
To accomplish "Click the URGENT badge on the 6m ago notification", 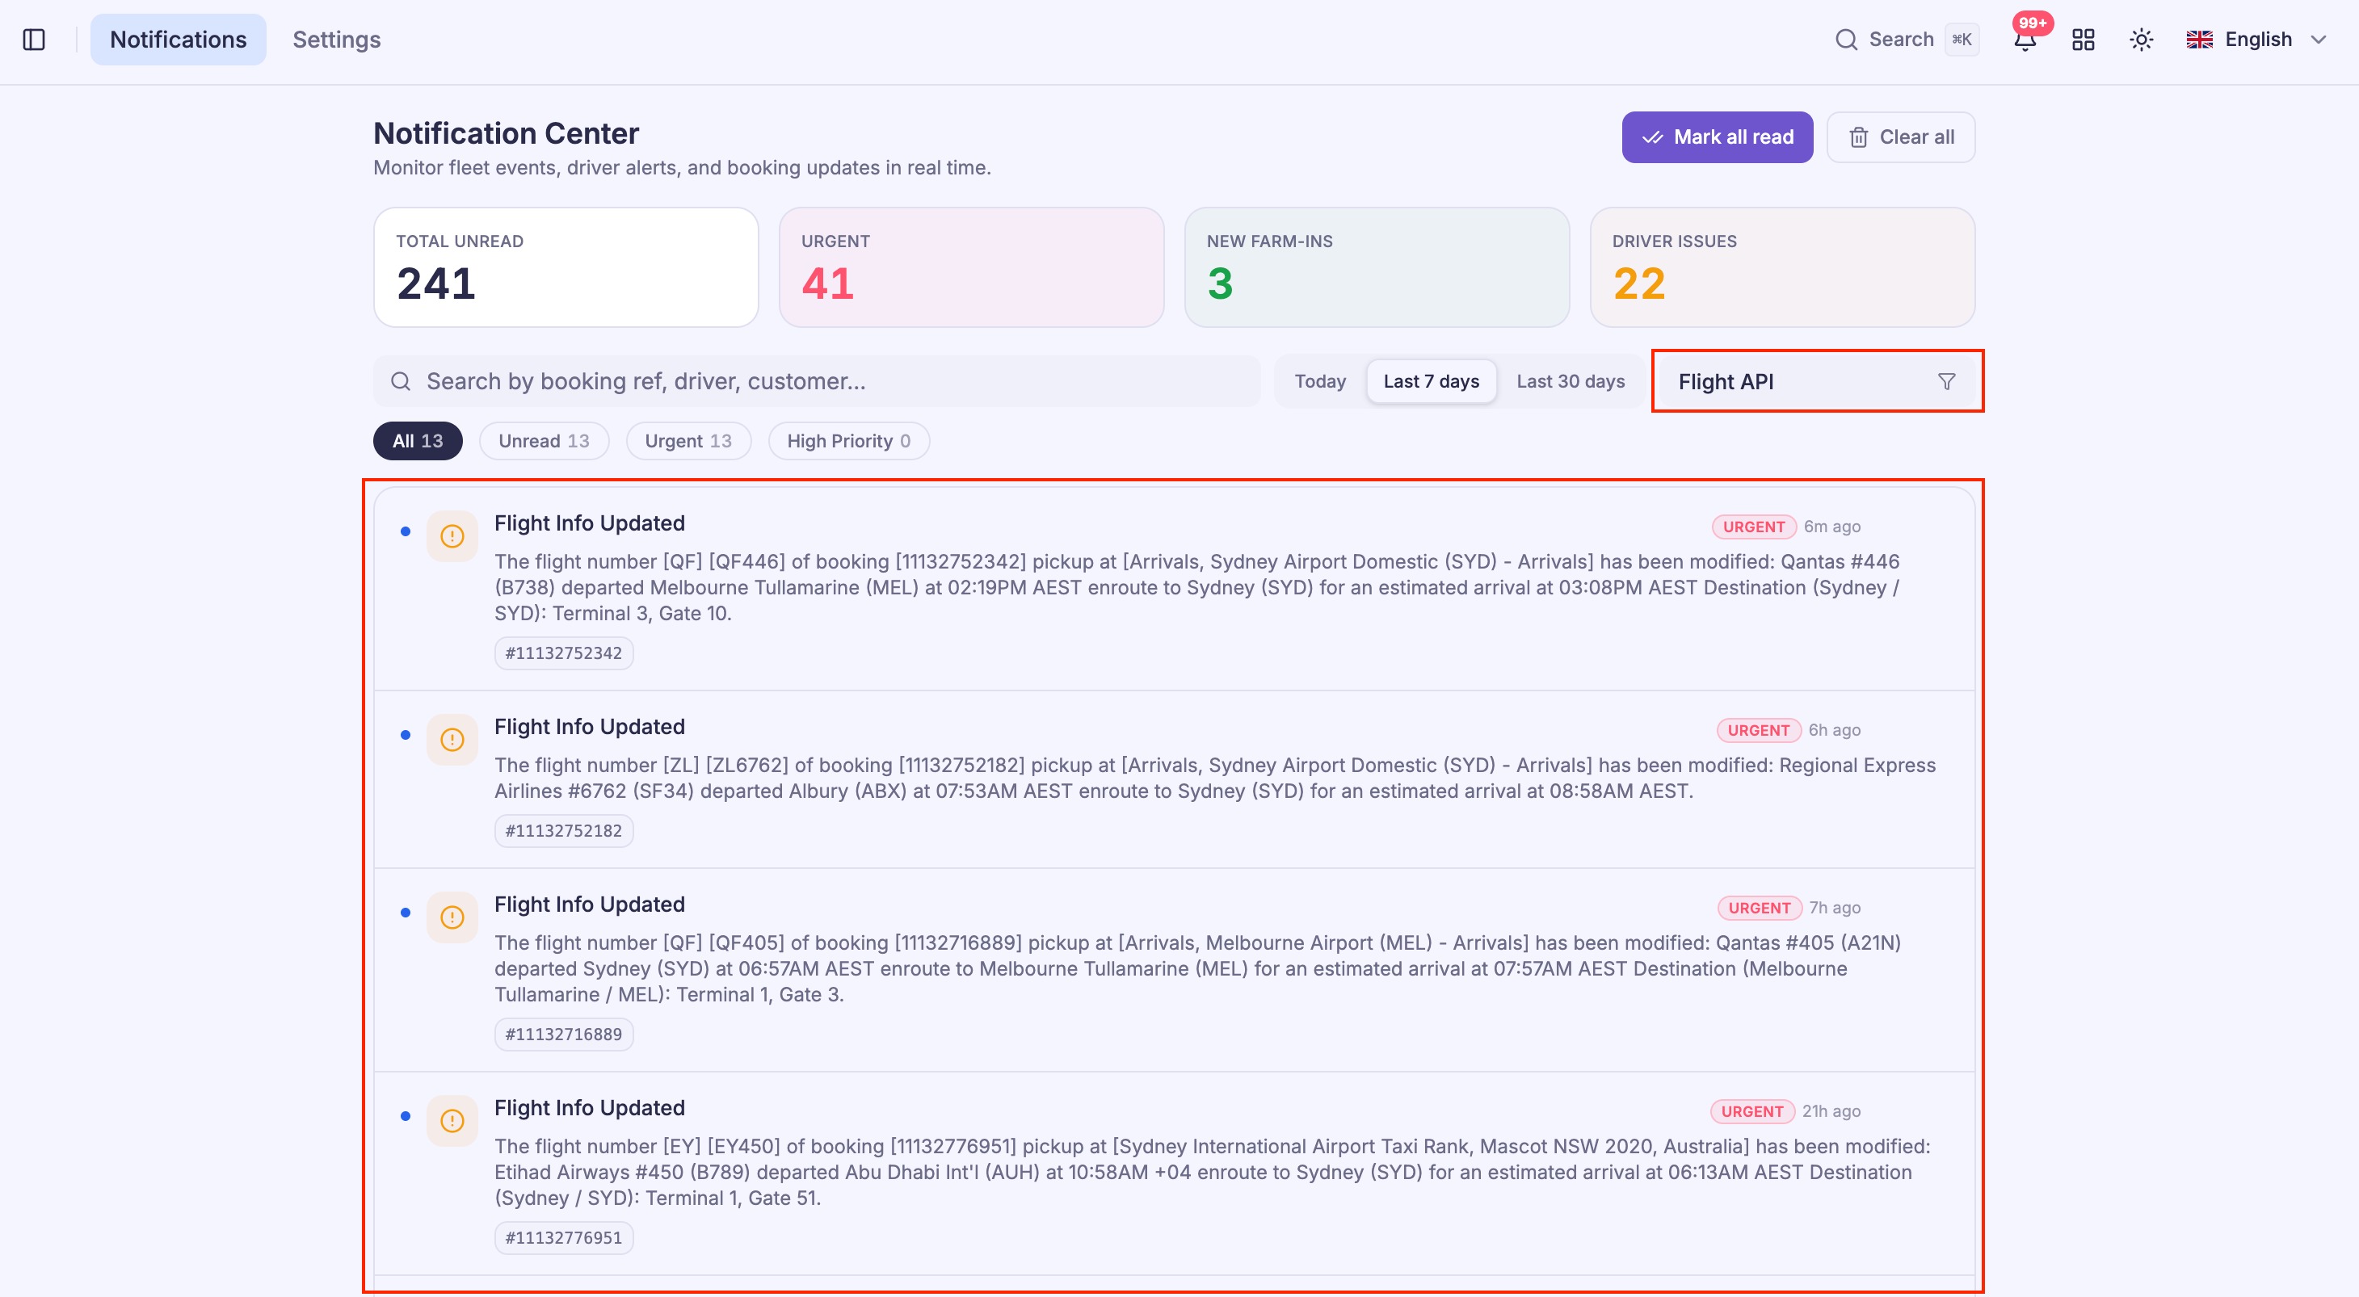I will tap(1754, 527).
